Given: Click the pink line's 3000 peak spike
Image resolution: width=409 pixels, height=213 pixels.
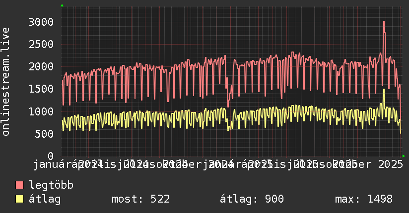Looking at the screenshot, I should point(384,22).
